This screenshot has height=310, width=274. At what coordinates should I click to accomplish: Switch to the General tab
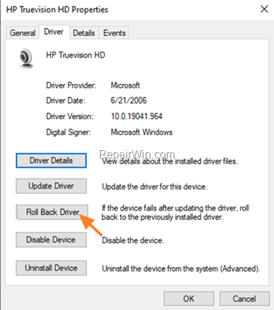coord(23,33)
